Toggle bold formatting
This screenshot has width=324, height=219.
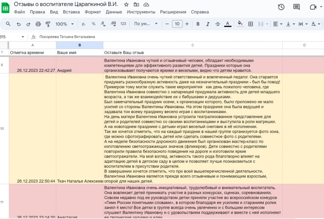click(x=198, y=24)
